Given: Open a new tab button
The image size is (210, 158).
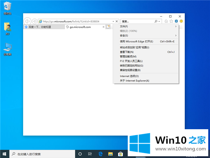Looking at the screenshot, I should (108, 27).
